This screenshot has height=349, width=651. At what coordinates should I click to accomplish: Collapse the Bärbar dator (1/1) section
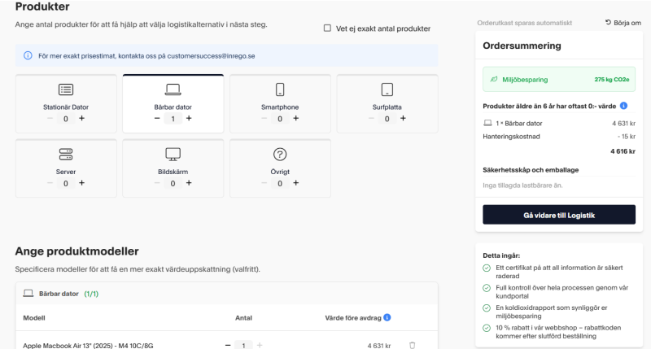[57, 294]
